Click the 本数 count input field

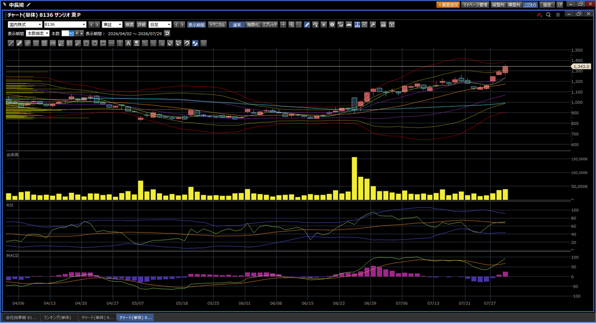click(68, 33)
